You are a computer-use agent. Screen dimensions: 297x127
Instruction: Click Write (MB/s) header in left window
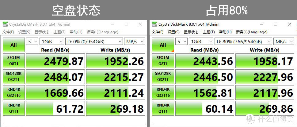(115, 50)
